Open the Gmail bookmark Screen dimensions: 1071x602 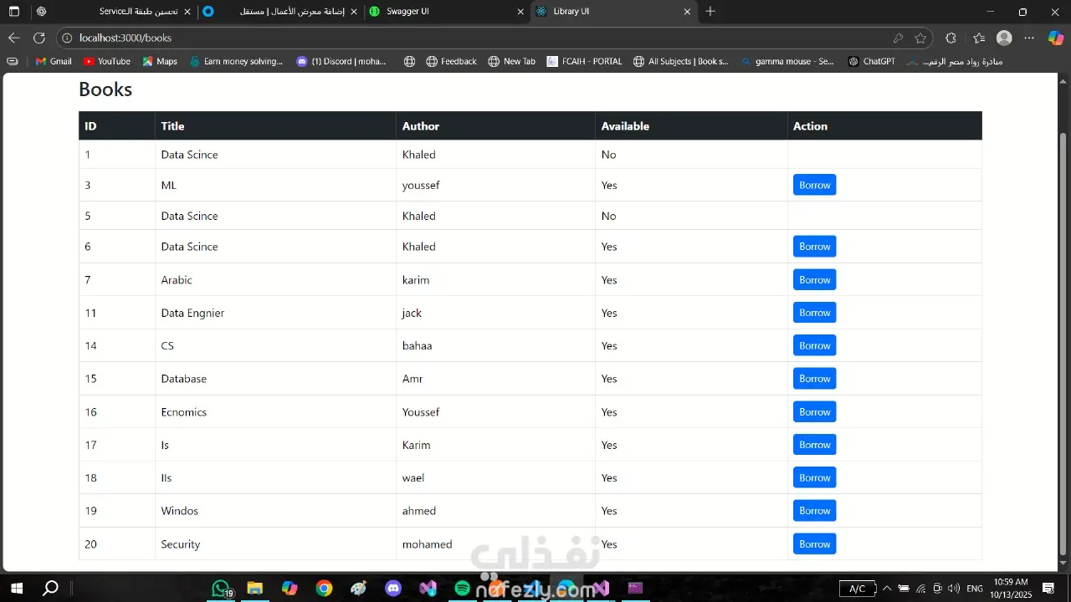(x=54, y=61)
